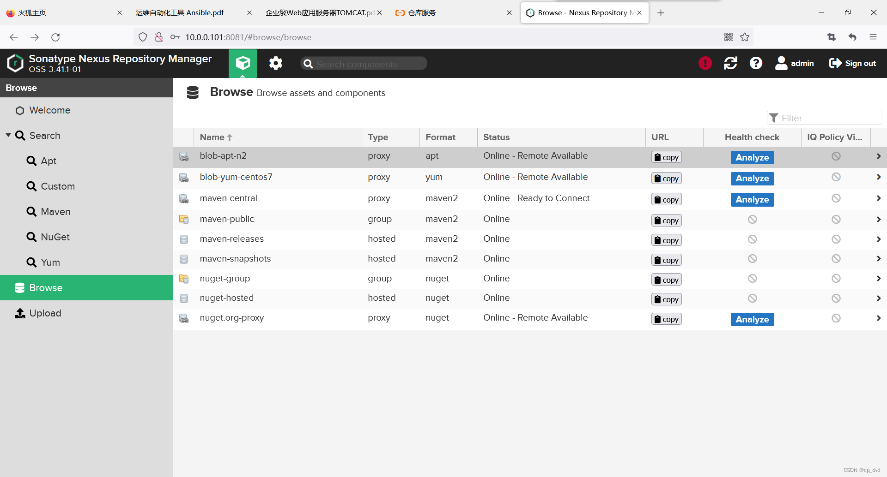The height and width of the screenshot is (477, 887).
Task: Expand the maven-releases row chevron
Action: (x=879, y=239)
